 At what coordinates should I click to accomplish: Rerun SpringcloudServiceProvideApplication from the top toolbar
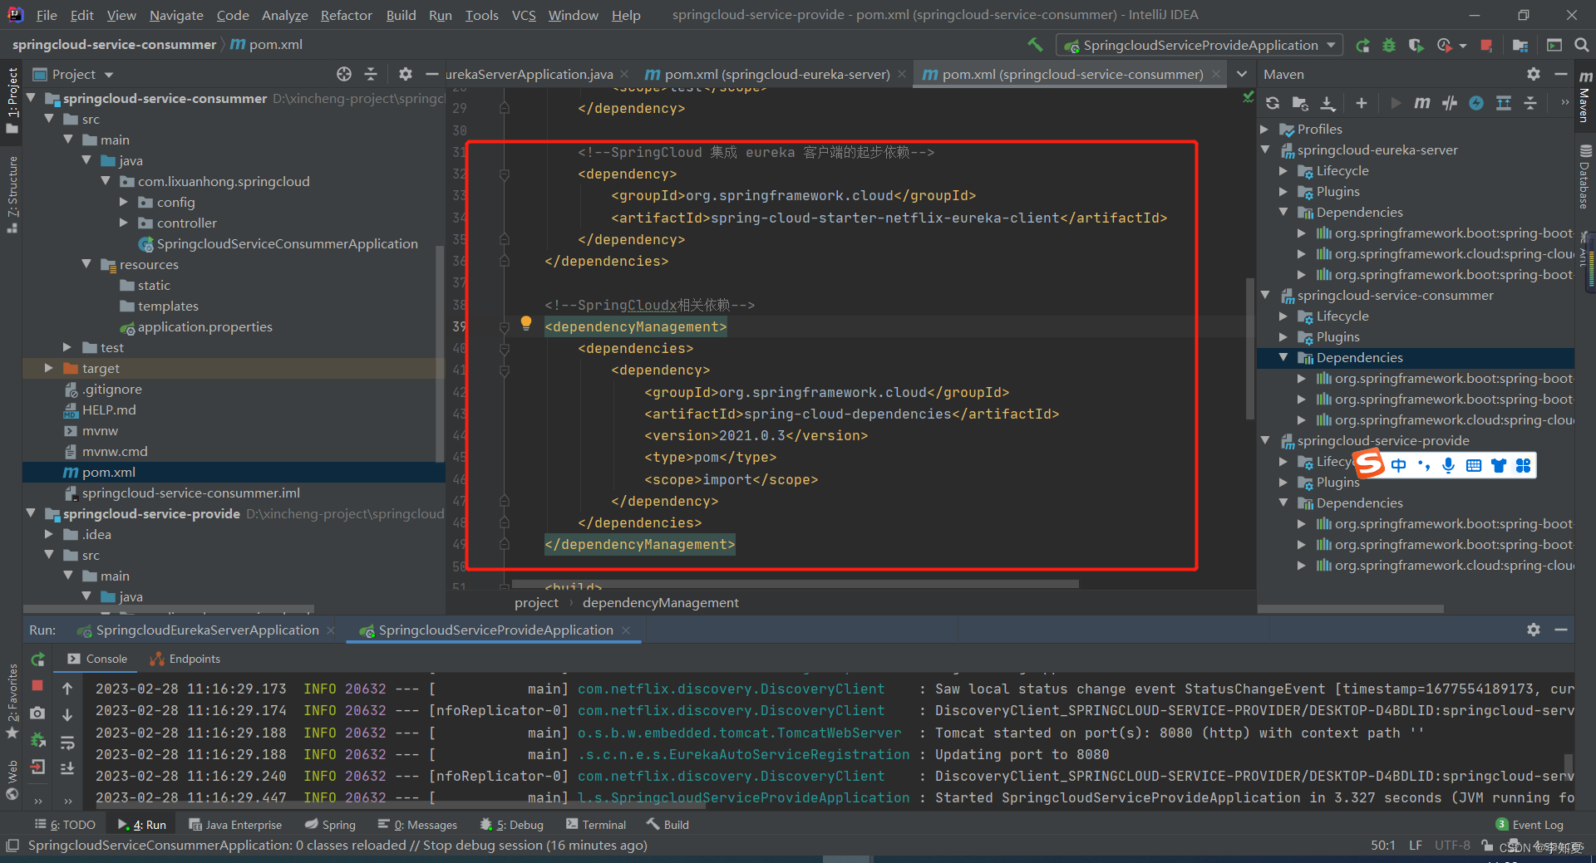(1362, 46)
